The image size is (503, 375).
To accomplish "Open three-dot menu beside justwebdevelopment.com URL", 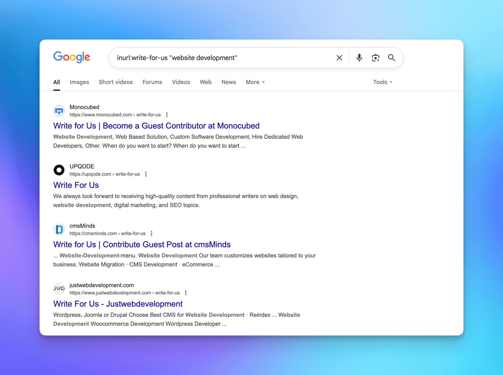I will (186, 293).
